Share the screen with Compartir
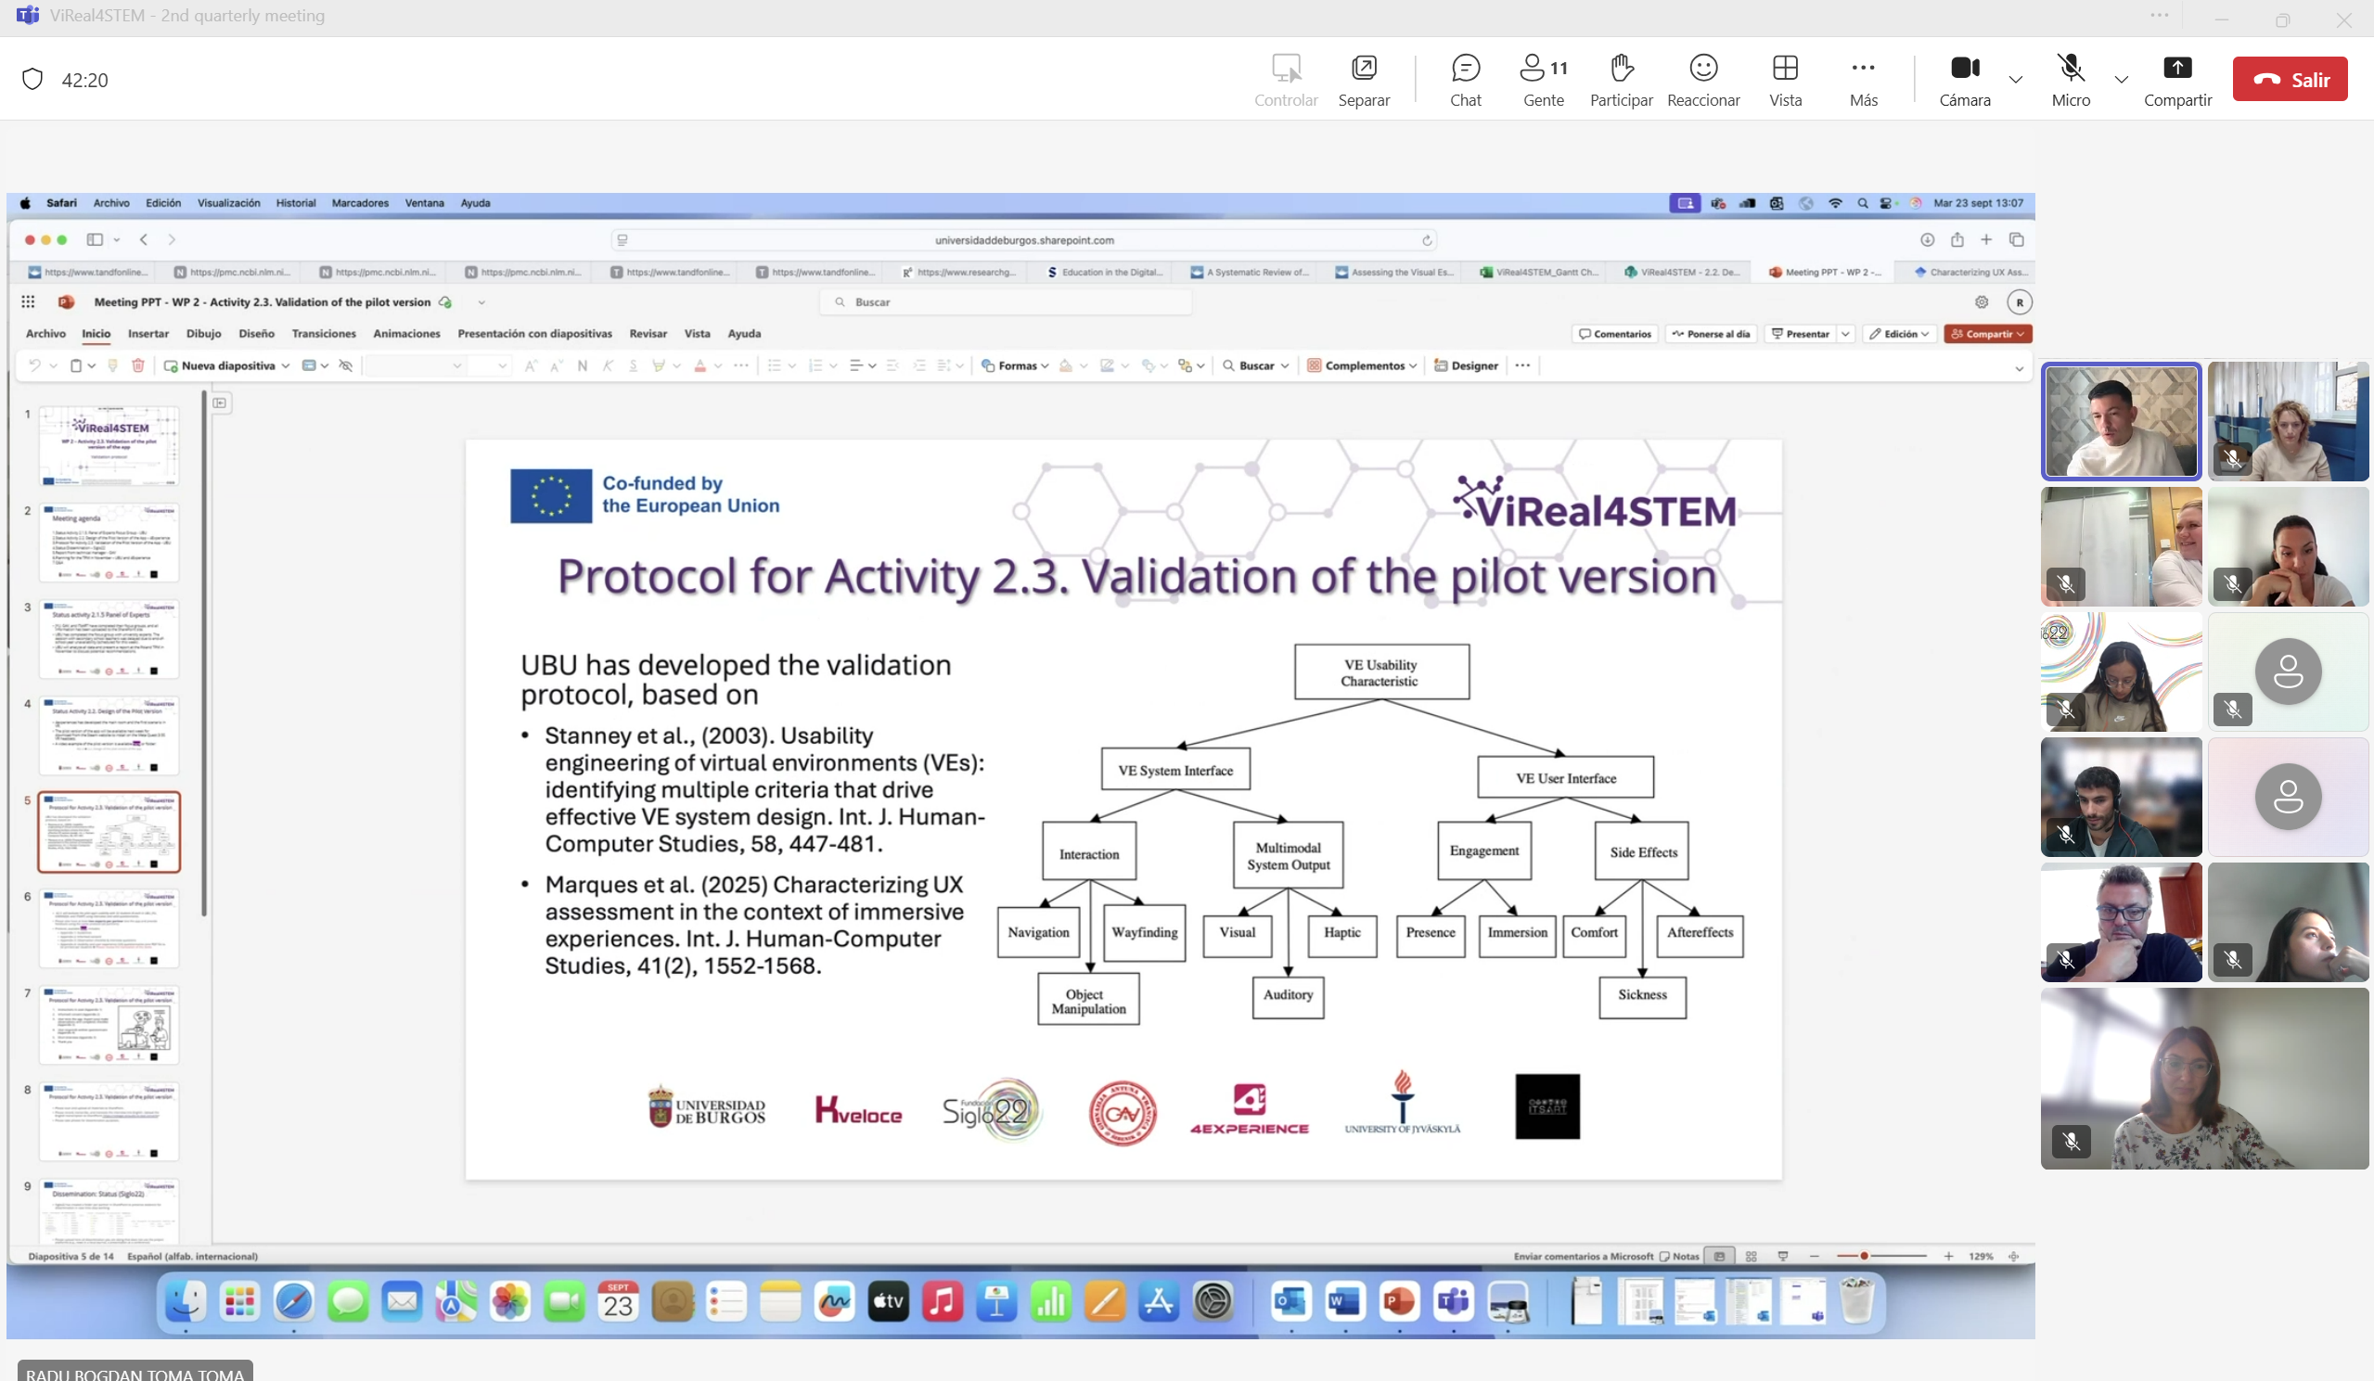The width and height of the screenshot is (2374, 1381). pyautogui.click(x=2176, y=79)
